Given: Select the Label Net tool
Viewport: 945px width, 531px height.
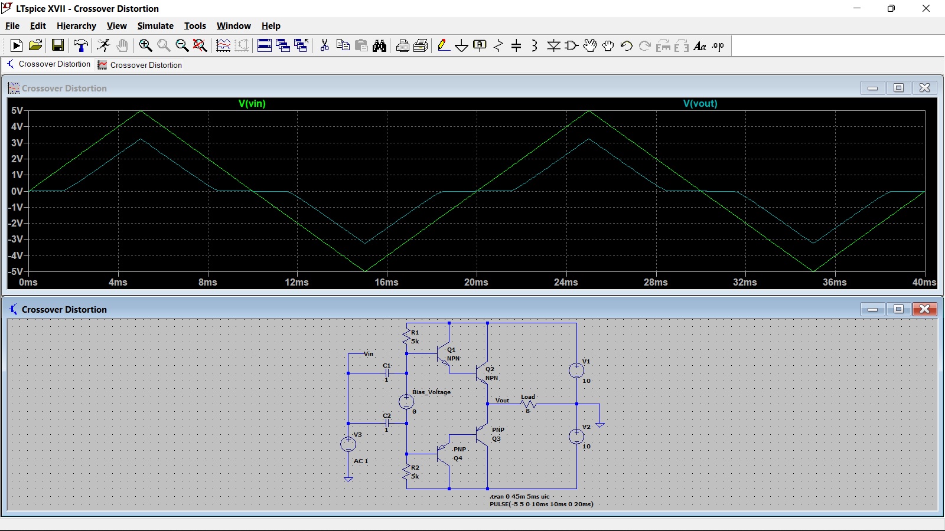Looking at the screenshot, I should point(480,45).
